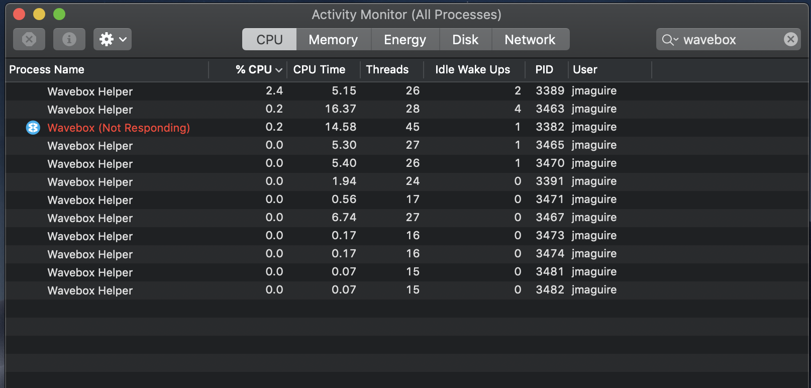This screenshot has width=811, height=388.
Task: Open the gear actions dropdown menu
Action: click(x=113, y=39)
